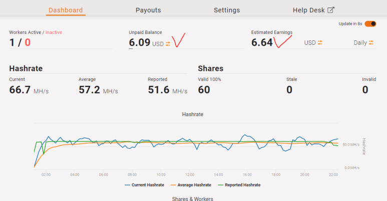Click the Valid shares value 60

click(204, 90)
